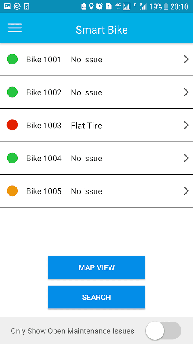Open Bike 1003 details via chevron
This screenshot has height=344, width=193.
[x=186, y=125]
